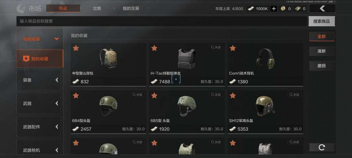Screen dimensions: 352x158
Task: Click the refresh icon at bottom right
Action: (322, 147)
